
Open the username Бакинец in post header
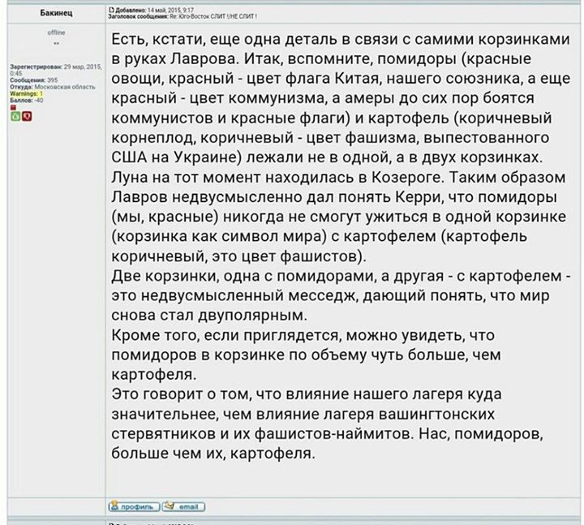coord(54,14)
